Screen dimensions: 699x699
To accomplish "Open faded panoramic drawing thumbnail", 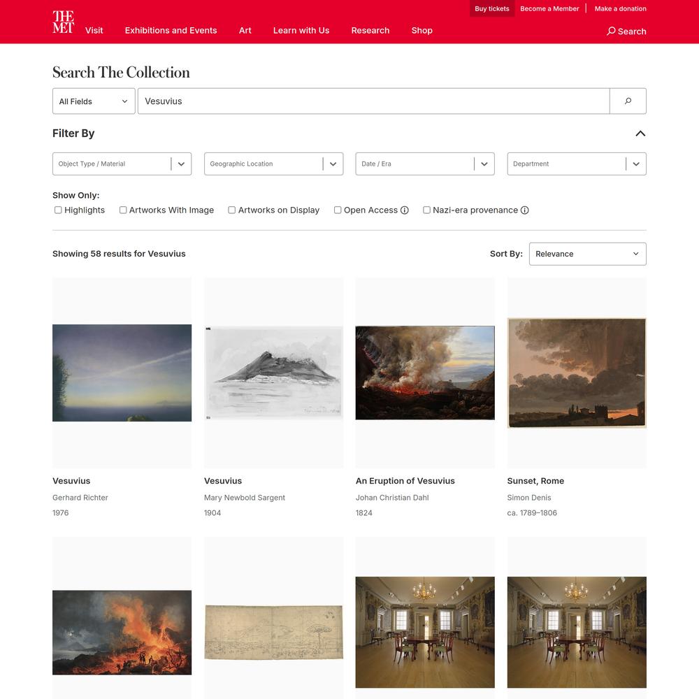I will [274, 632].
